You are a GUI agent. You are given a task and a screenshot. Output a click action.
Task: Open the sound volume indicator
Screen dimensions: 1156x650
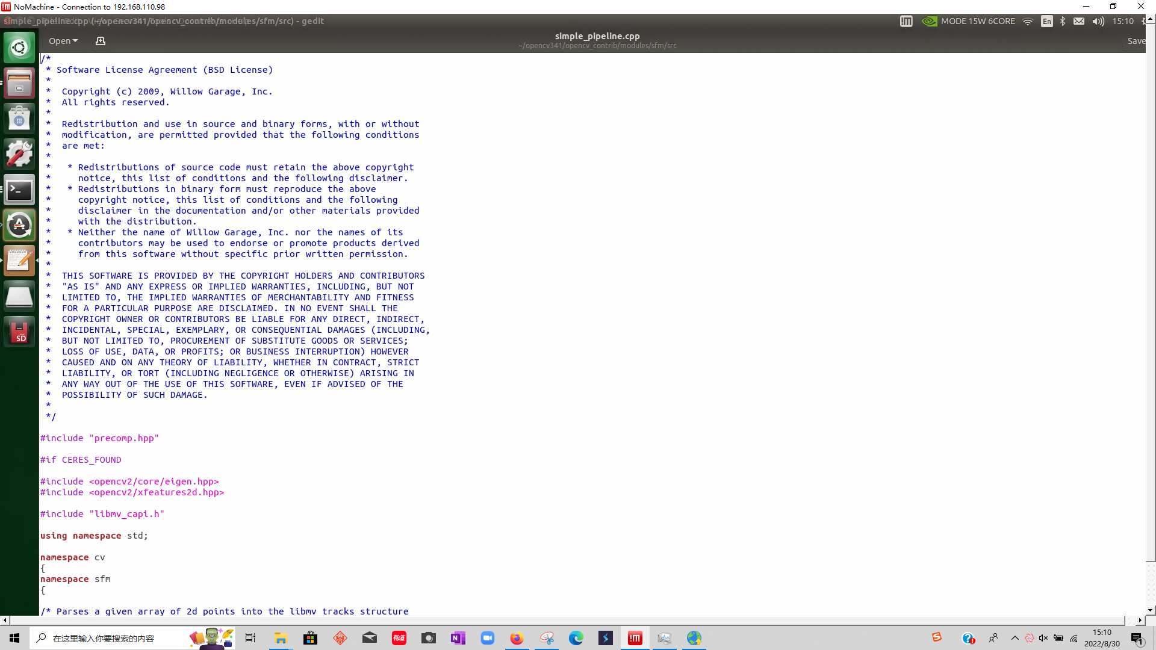pyautogui.click(x=1098, y=21)
